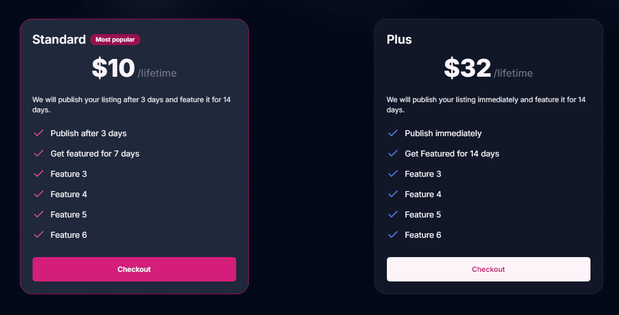
Task: Select the checkmark beside Feature 3 in Standard plan
Action: pos(39,174)
